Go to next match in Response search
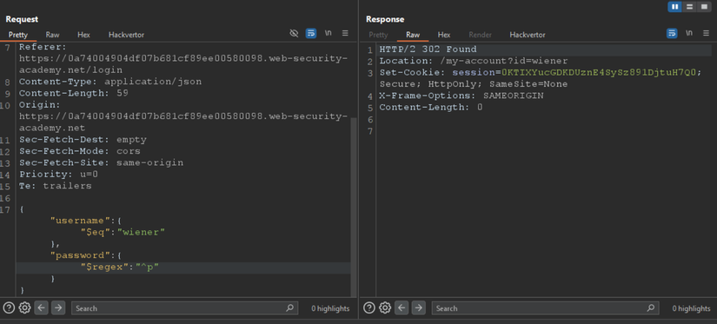The width and height of the screenshot is (717, 324). pos(418,308)
